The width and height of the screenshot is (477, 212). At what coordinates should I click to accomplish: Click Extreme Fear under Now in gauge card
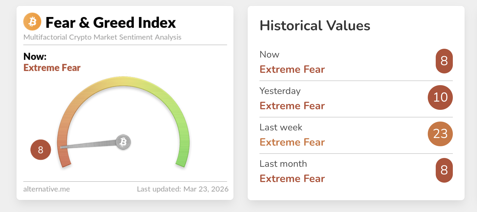[52, 68]
